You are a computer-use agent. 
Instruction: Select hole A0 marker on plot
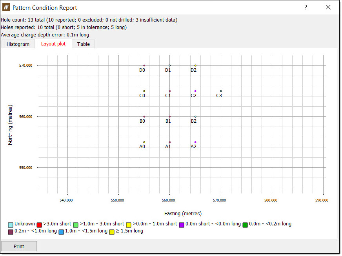tap(144, 142)
